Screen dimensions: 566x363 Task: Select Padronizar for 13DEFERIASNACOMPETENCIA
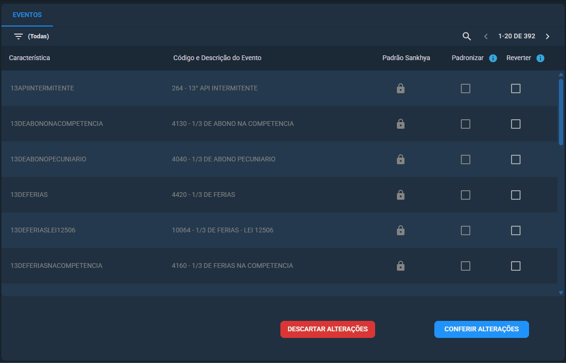click(x=466, y=266)
